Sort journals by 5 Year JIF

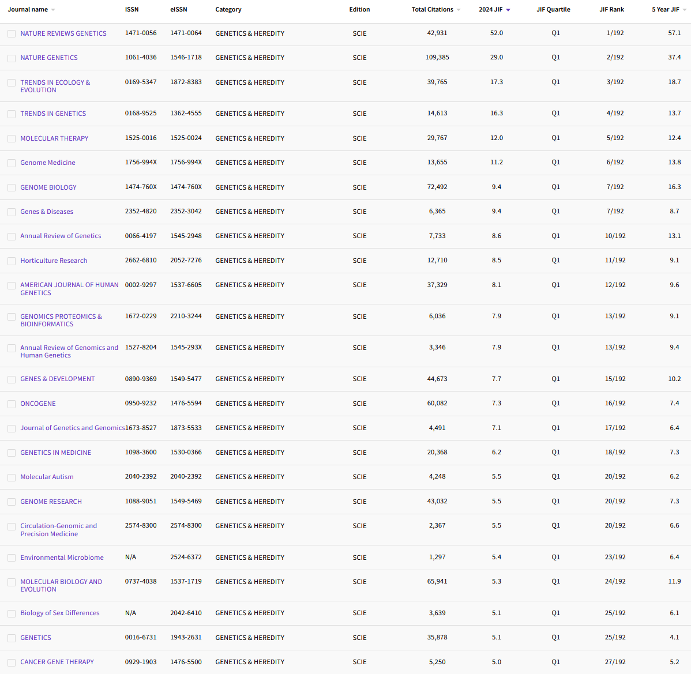coord(684,9)
